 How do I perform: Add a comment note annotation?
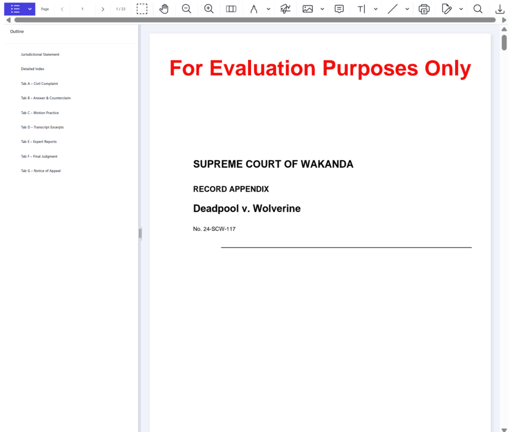point(339,9)
